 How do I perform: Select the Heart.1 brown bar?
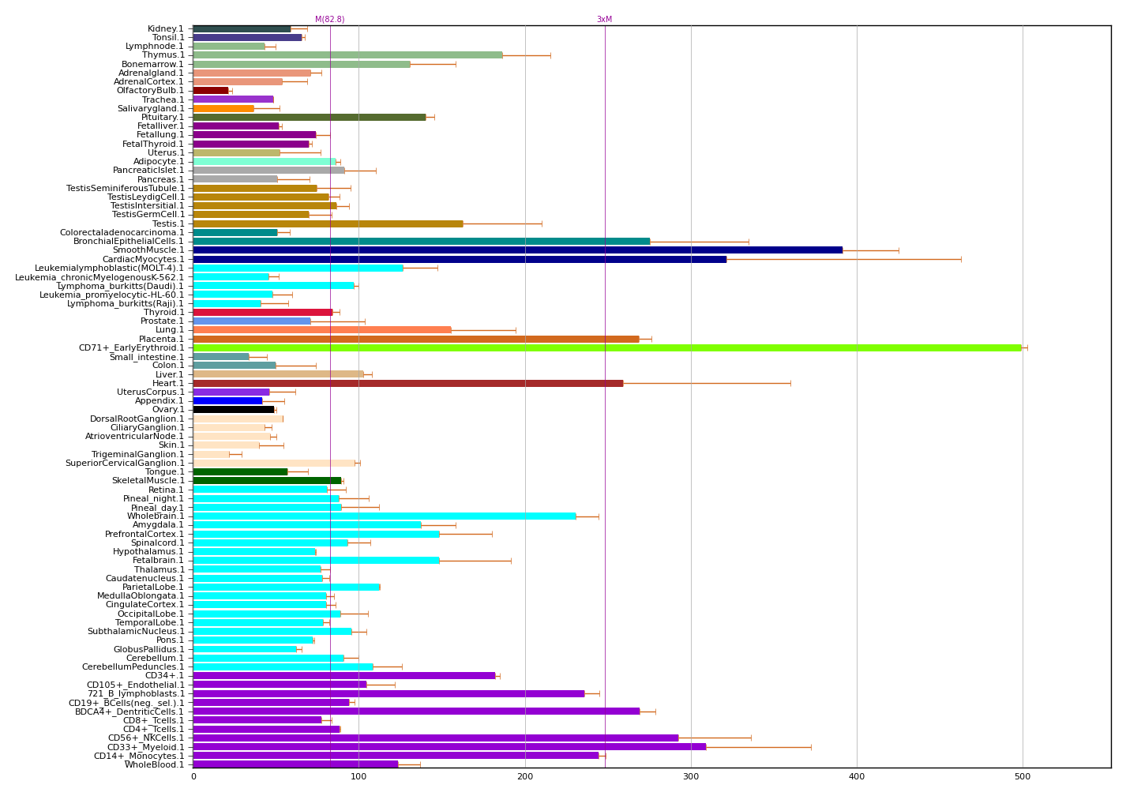click(x=407, y=384)
